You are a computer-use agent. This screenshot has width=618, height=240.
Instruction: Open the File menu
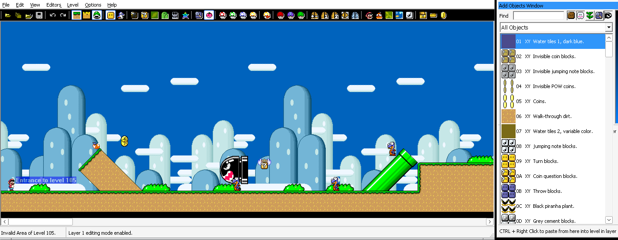(6, 5)
